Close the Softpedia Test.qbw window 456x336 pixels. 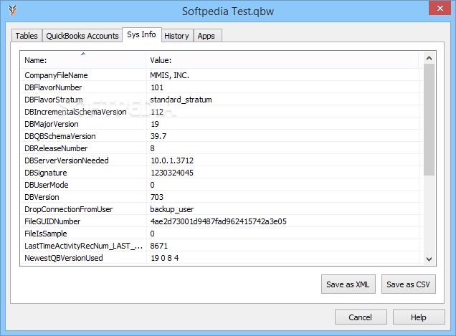coord(440,8)
